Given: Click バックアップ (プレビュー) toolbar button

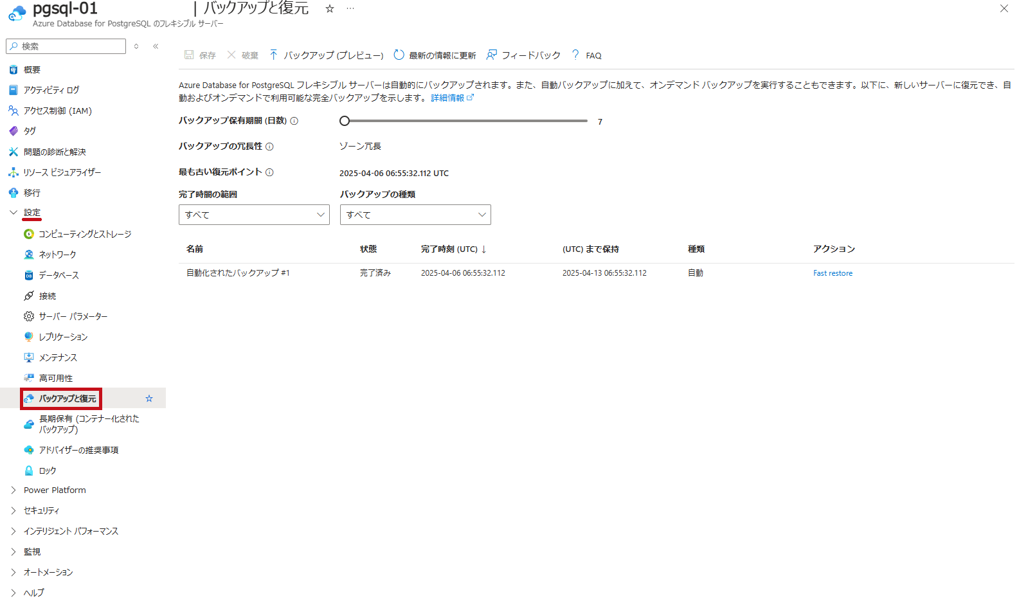Looking at the screenshot, I should [x=326, y=55].
